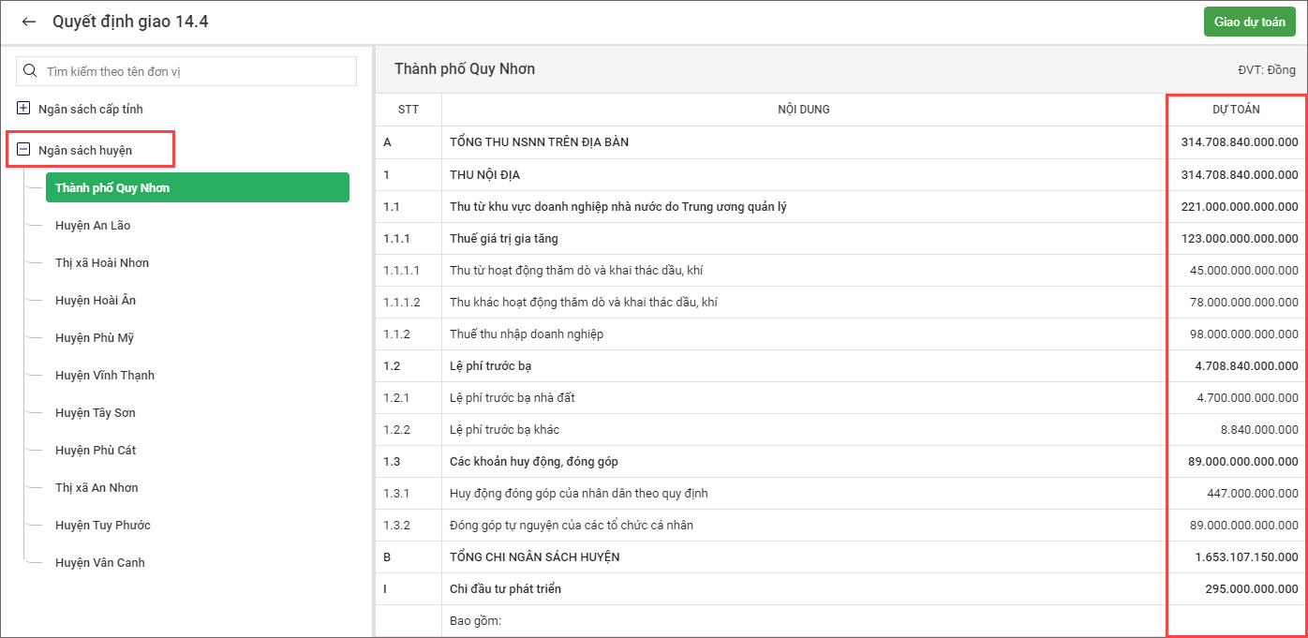This screenshot has height=638, width=1308.
Task: Click the Thuế giá trị gia tăng row
Action: tap(503, 238)
